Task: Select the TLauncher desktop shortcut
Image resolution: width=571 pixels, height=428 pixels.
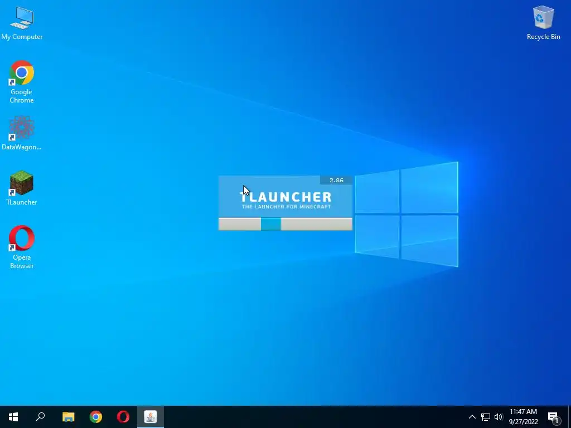Action: [22, 188]
